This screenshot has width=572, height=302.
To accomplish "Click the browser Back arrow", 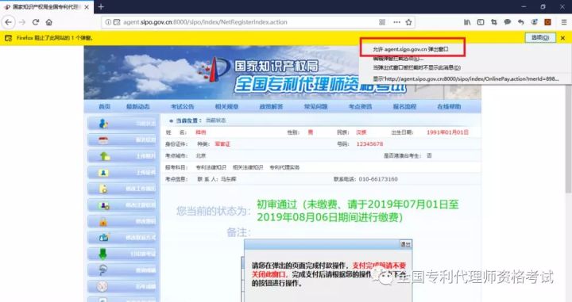I will point(9,22).
